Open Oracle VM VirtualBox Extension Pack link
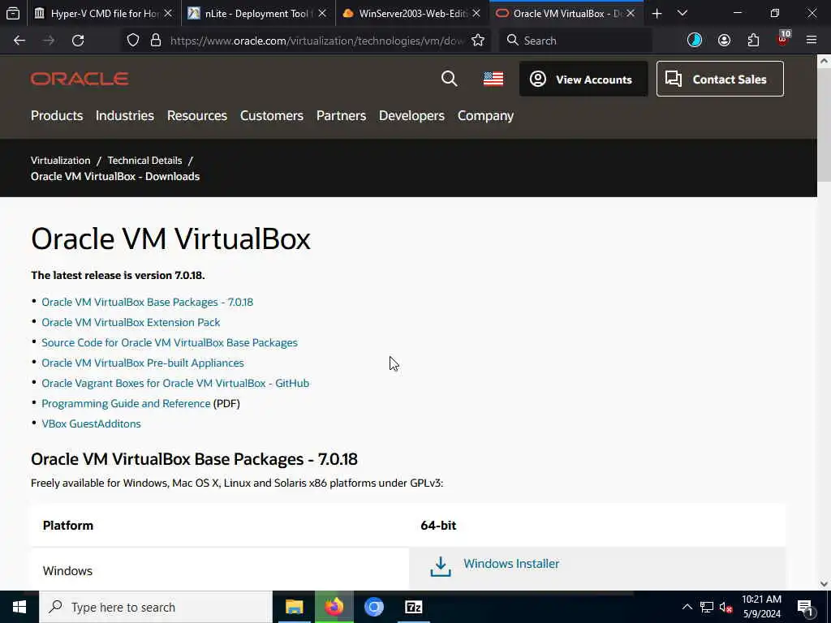The height and width of the screenshot is (623, 831). tap(131, 322)
